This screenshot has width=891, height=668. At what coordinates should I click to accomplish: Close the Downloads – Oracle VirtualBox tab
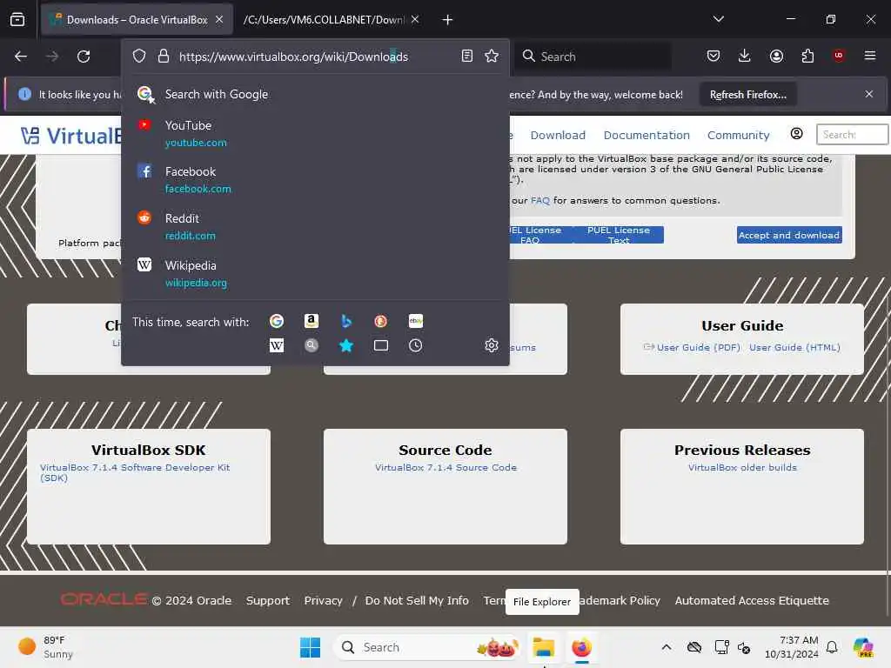219,20
